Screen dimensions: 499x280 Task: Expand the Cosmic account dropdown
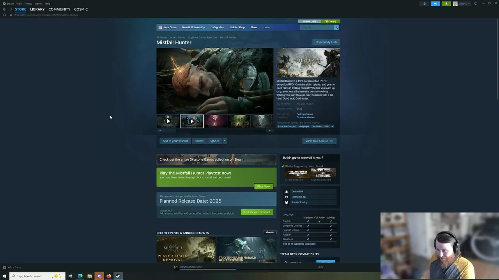pos(464,3)
